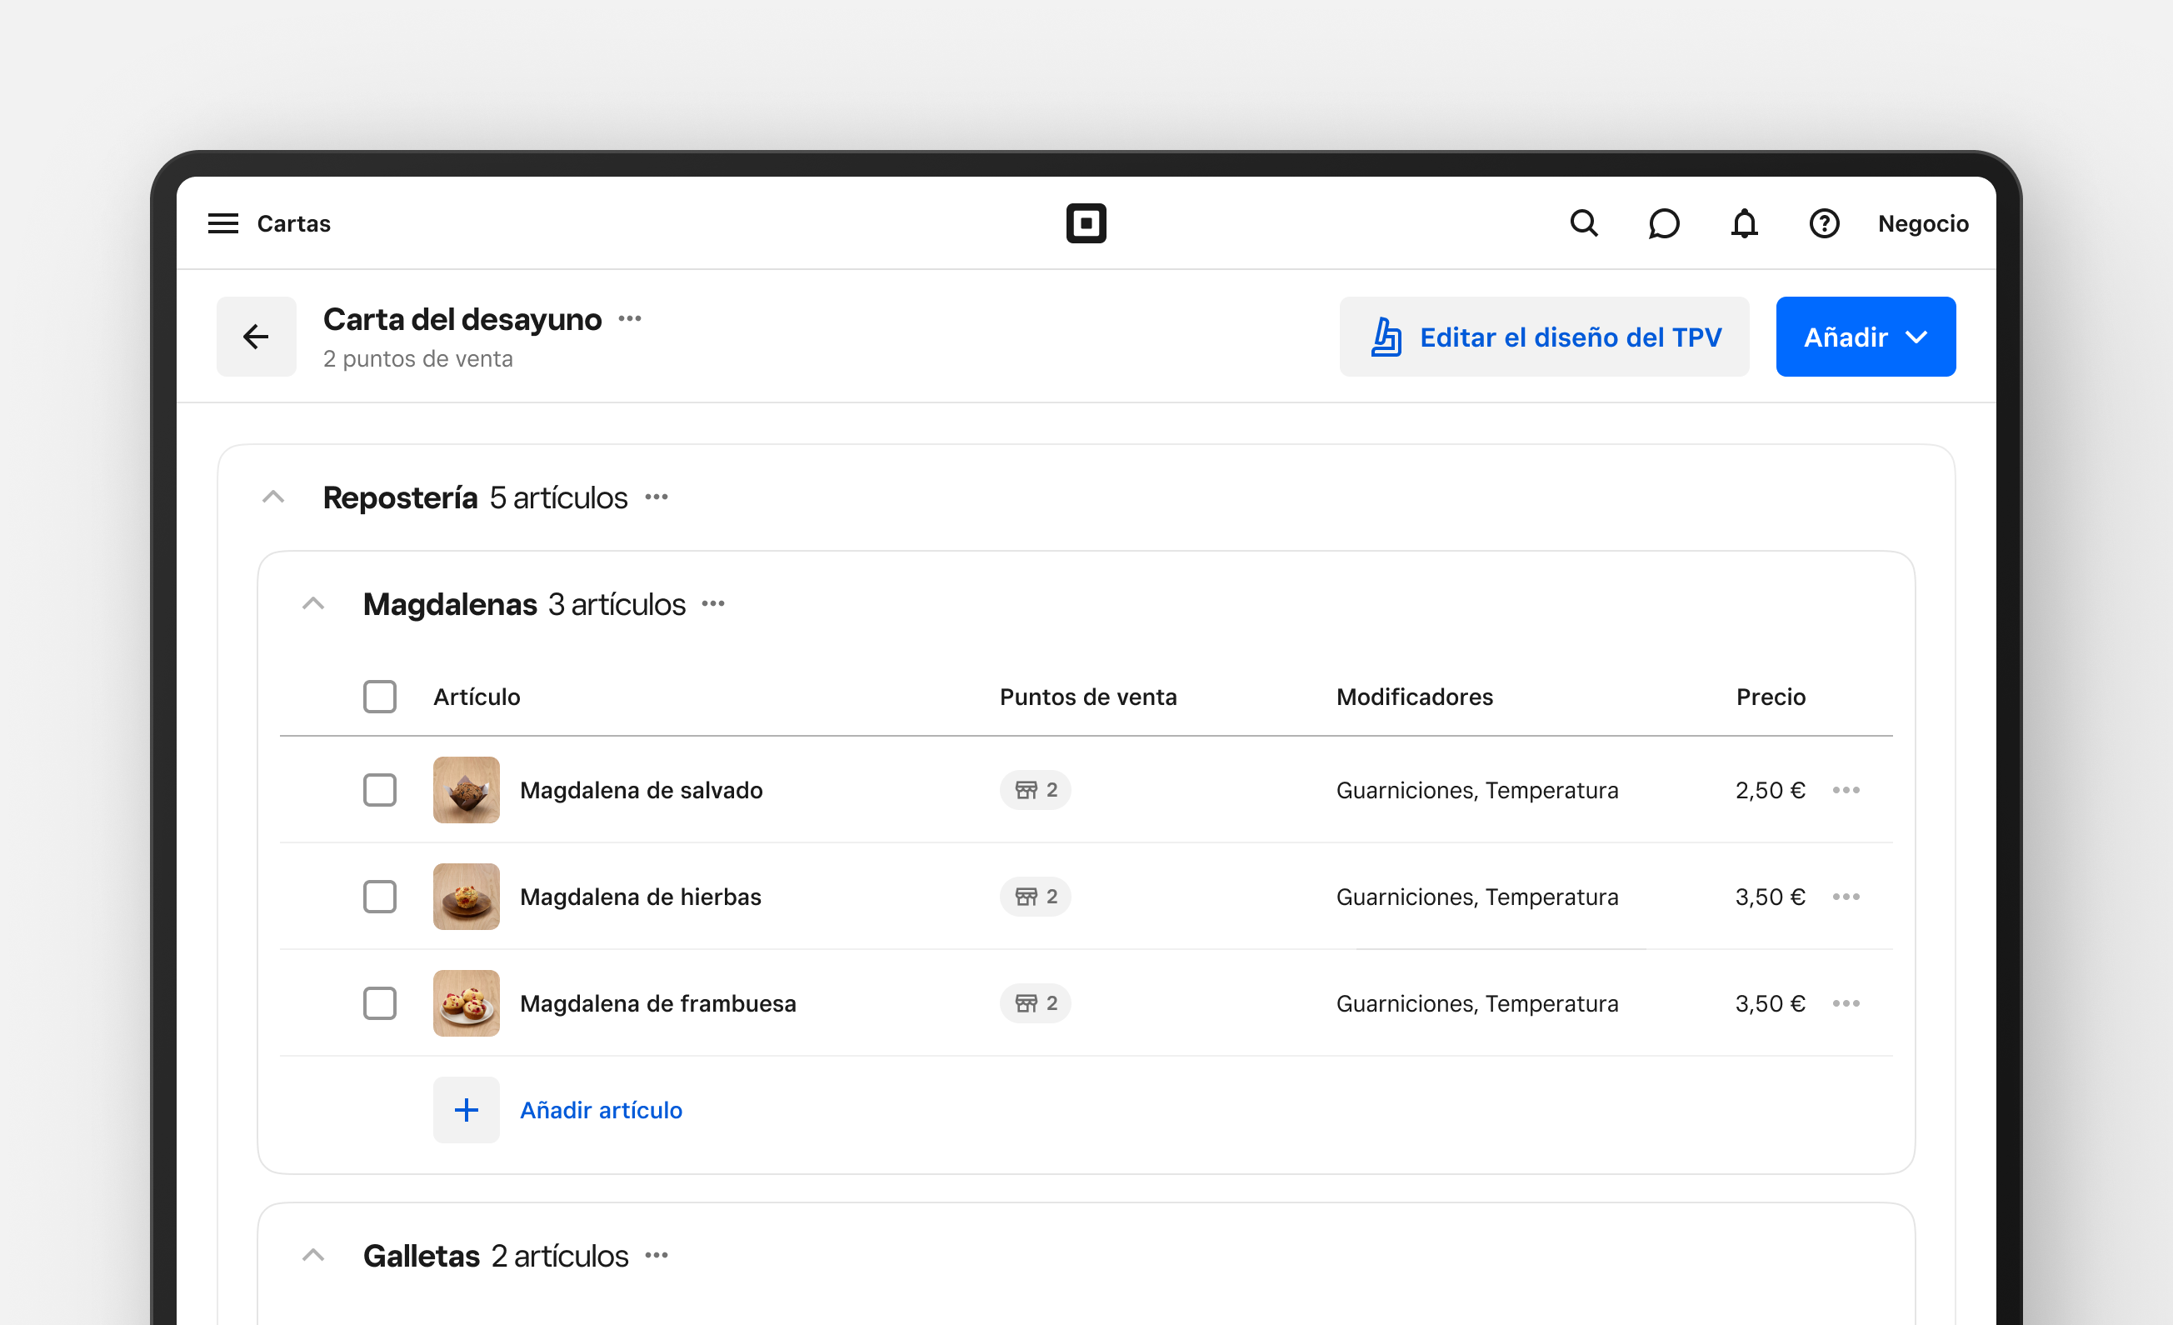
Task: Click the 2 puntos de venta subtitle
Action: (x=418, y=359)
